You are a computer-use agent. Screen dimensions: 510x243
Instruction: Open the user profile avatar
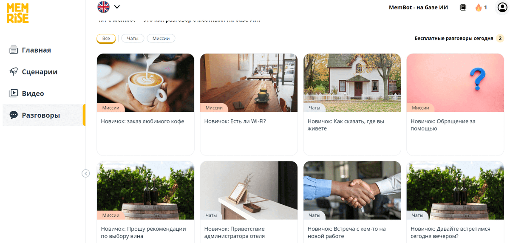[x=502, y=7]
